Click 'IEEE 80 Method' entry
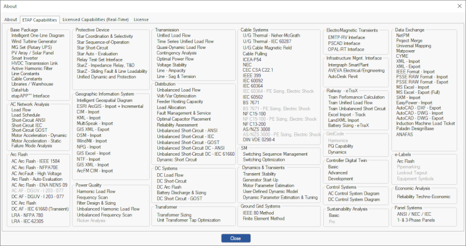Screen dimensions: 466x246 pyautogui.click(x=258, y=213)
